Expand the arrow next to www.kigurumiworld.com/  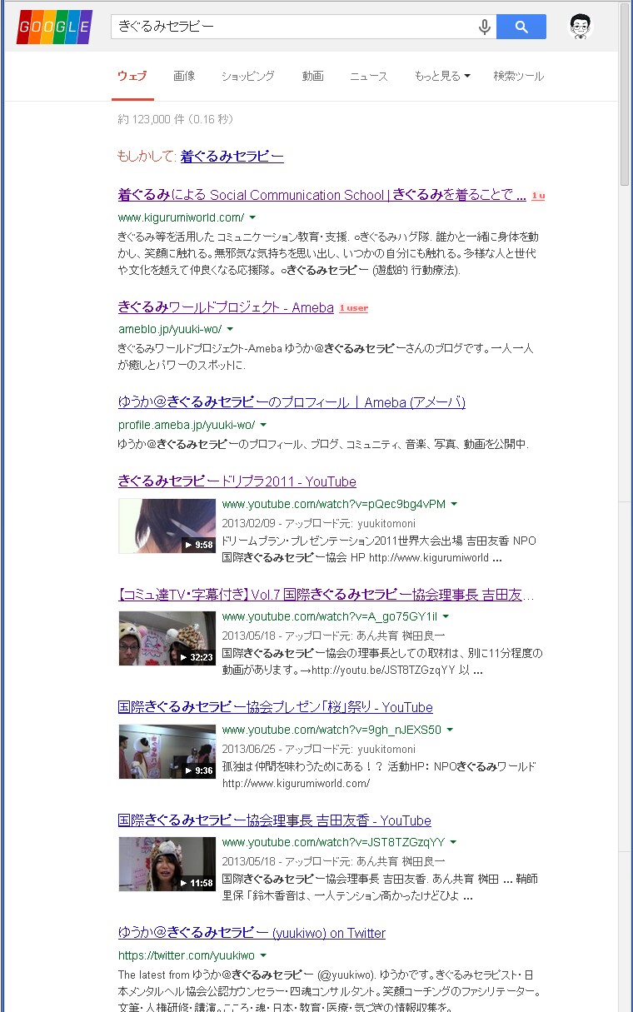(x=252, y=217)
